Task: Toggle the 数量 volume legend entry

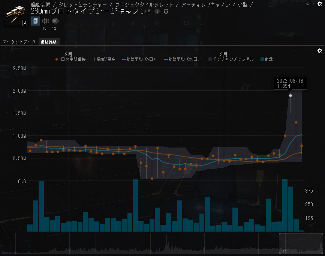Action: (x=267, y=59)
